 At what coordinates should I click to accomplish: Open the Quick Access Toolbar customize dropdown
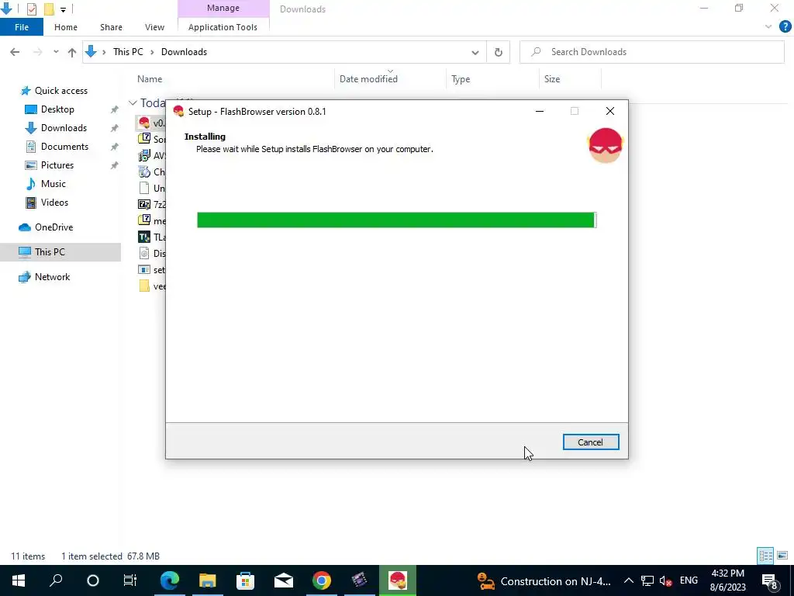tap(63, 9)
